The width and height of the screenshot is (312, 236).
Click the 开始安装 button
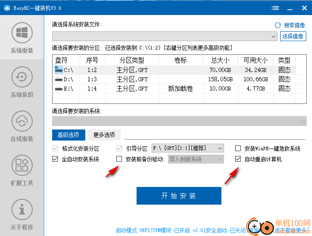pyautogui.click(x=179, y=196)
